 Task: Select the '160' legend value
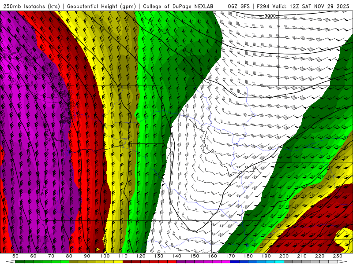click(212, 256)
